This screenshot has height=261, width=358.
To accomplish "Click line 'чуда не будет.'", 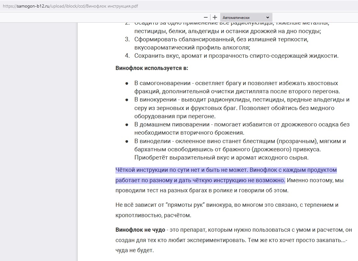I will [x=134, y=250].
